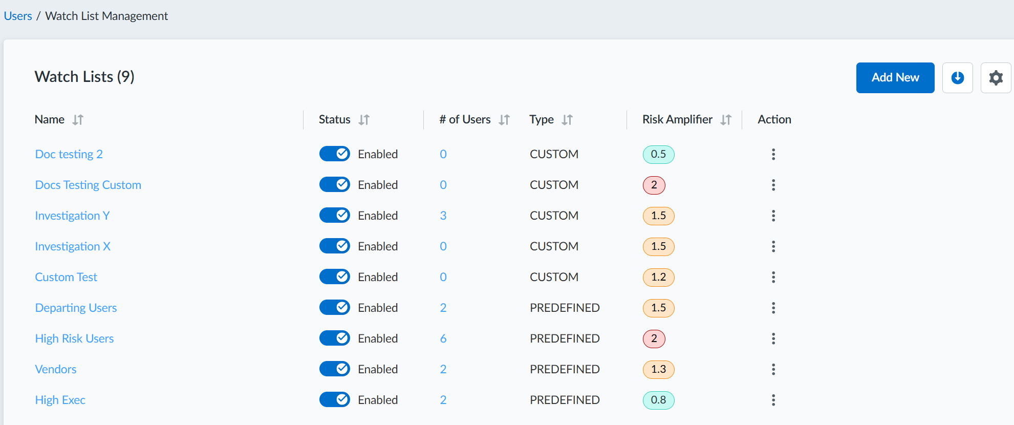
Task: Open Investigation X watch list link
Action: tap(73, 246)
